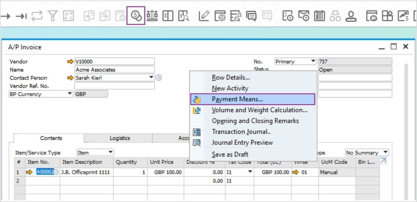
Task: Choose New Activity in the context menu
Action: pos(230,88)
